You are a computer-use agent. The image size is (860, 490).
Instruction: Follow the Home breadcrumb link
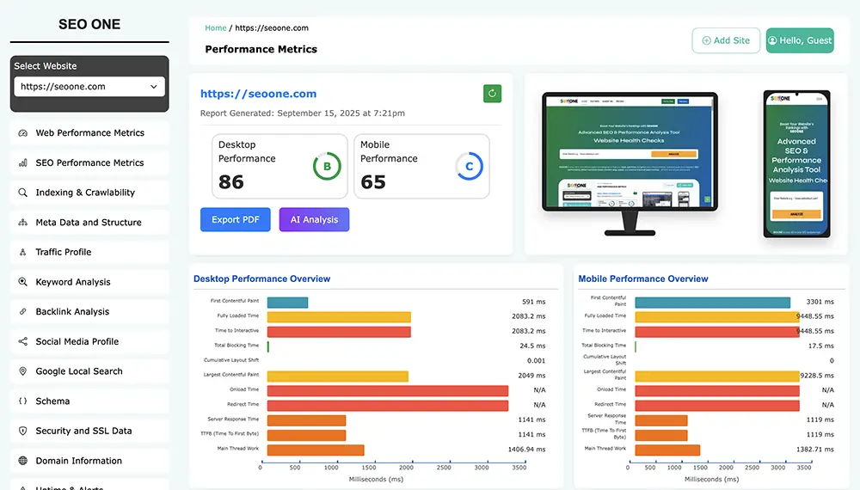[215, 28]
